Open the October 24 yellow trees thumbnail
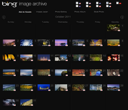The image size is (128, 110). [x=26, y=87]
